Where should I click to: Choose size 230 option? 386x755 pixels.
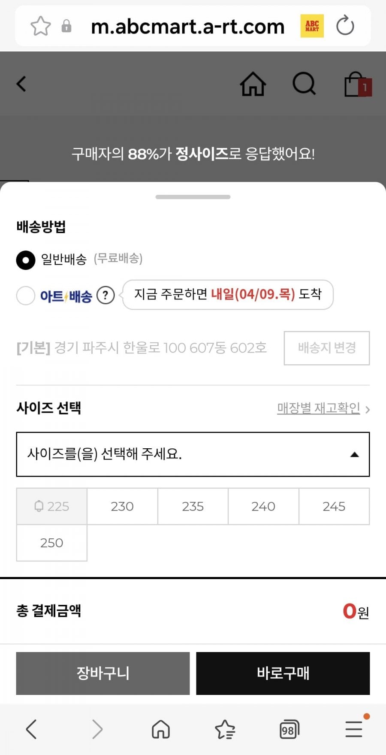[122, 507]
